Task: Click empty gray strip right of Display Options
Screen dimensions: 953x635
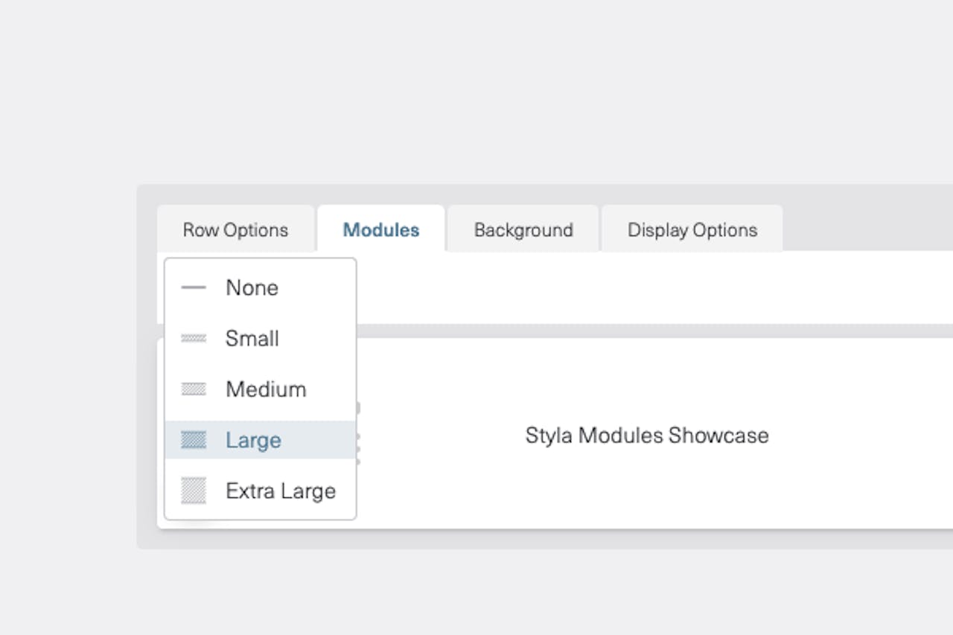Action: (x=864, y=227)
